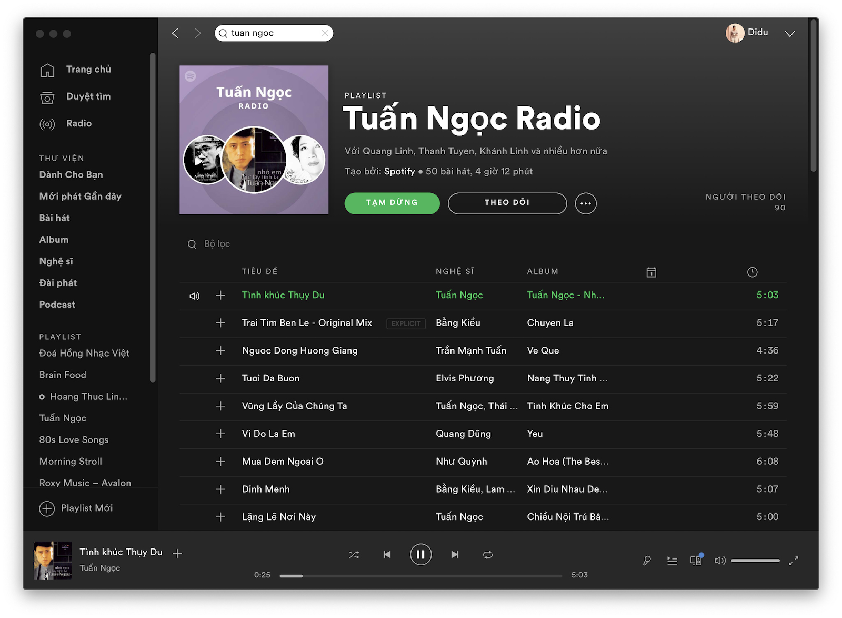Click the Tuấn Ngọc Radio cover art
This screenshot has width=842, height=618.
(x=254, y=140)
